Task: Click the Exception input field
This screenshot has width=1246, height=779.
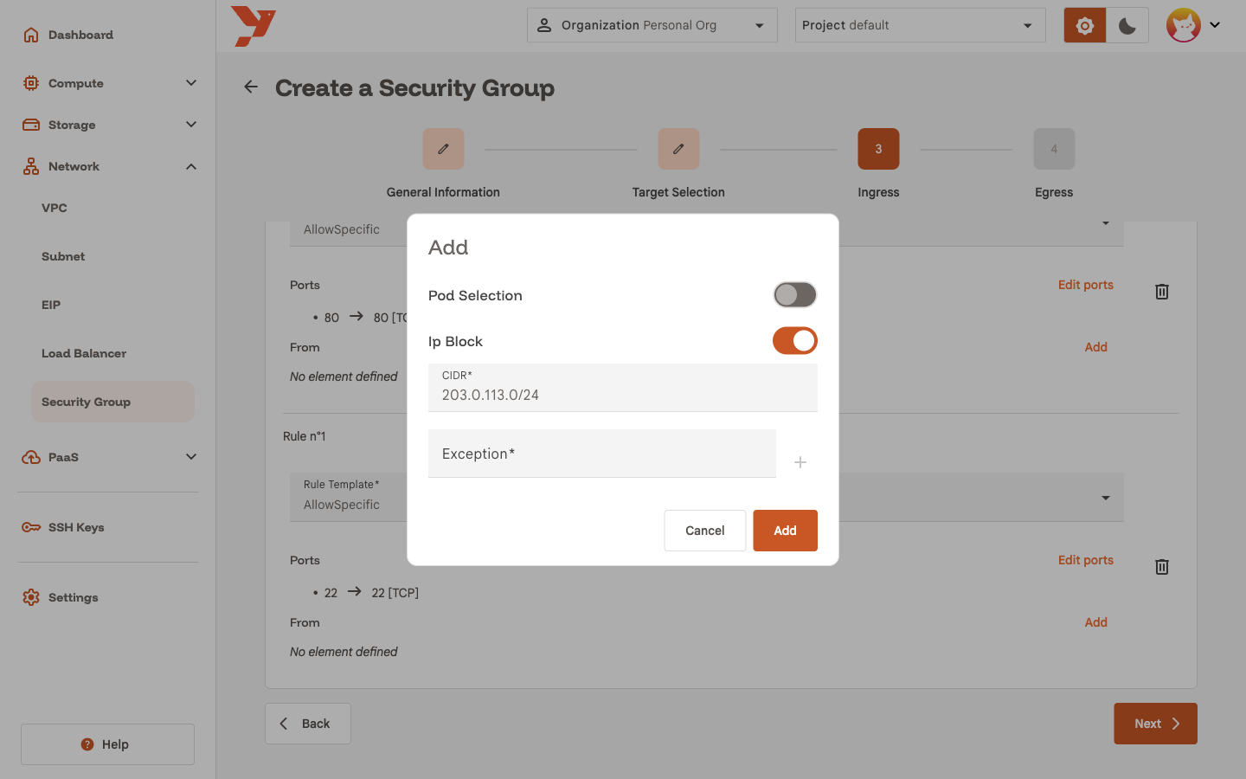Action: (602, 454)
